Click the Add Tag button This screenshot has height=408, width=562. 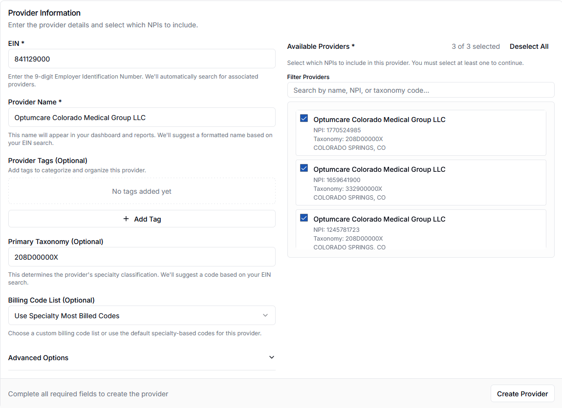tap(142, 219)
